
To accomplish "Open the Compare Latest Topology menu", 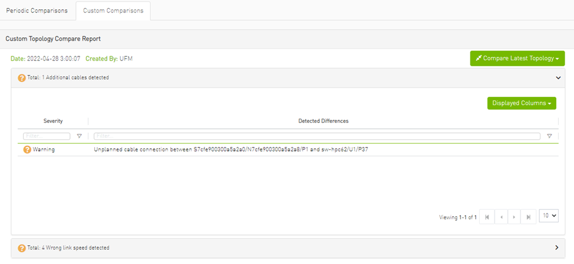I will point(517,58).
